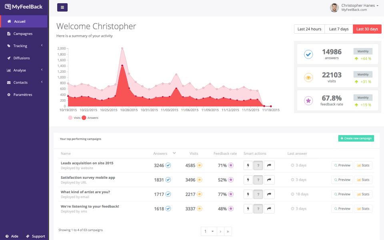Viewport: 384px width, 240px height.
Task: Select the Last 24 hours view
Action: [x=309, y=29]
